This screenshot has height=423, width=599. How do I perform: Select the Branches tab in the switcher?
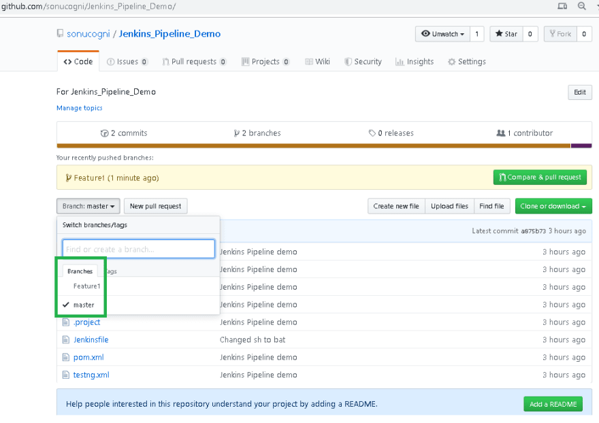(x=80, y=271)
